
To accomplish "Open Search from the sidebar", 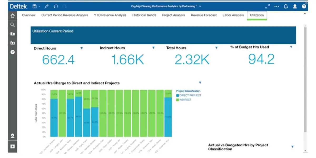I will pyautogui.click(x=12, y=25).
